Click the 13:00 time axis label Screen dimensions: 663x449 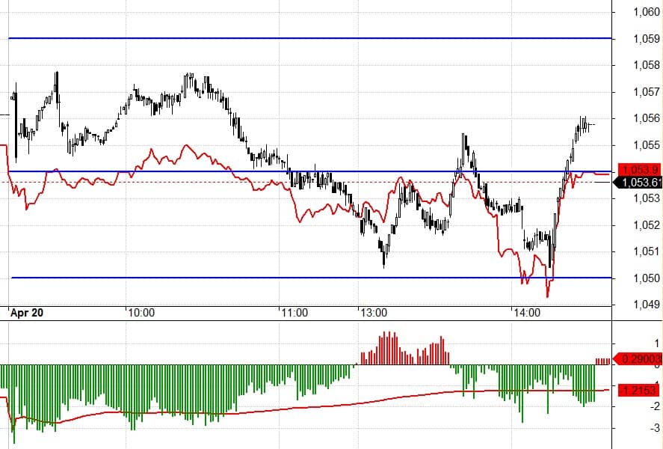point(372,314)
